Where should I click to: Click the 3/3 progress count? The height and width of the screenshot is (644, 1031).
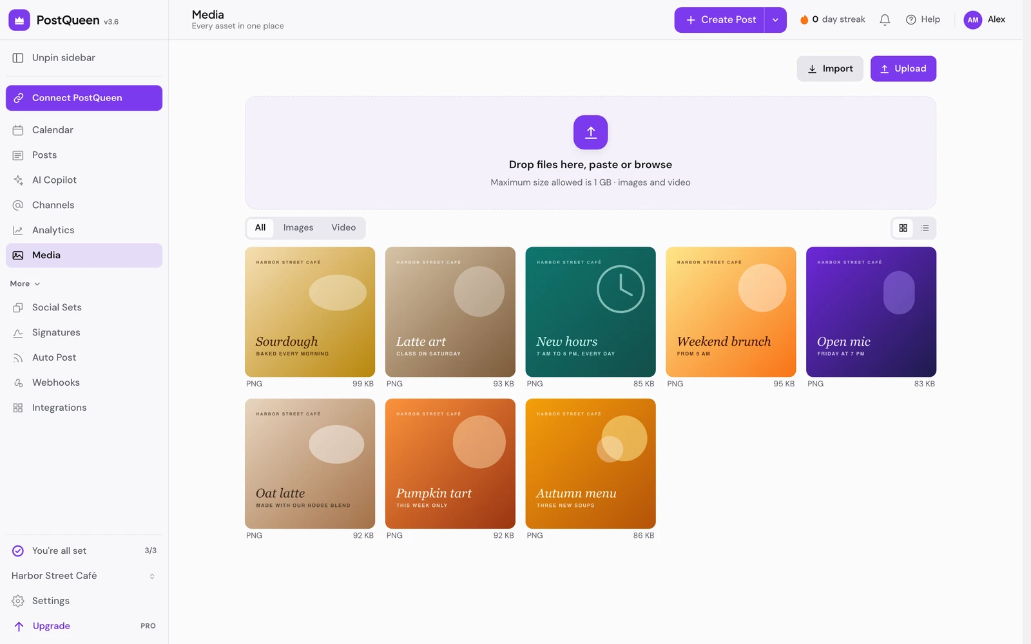[x=151, y=551]
